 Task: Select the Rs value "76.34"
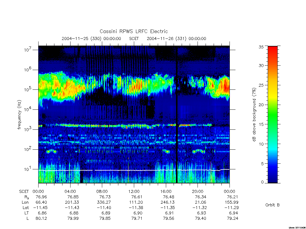[x=201, y=197]
